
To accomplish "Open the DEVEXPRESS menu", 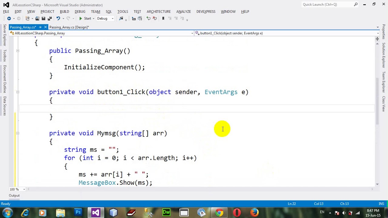I will tap(206, 12).
